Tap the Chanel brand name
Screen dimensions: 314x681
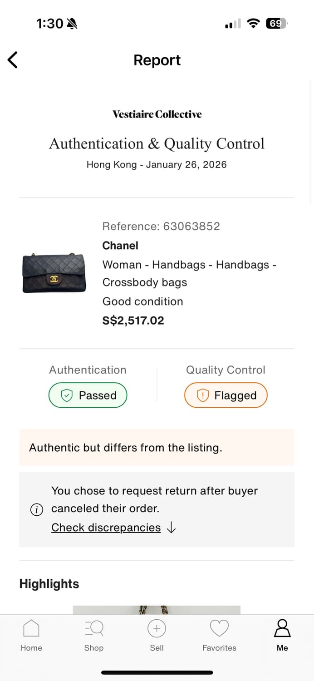pyautogui.click(x=120, y=246)
